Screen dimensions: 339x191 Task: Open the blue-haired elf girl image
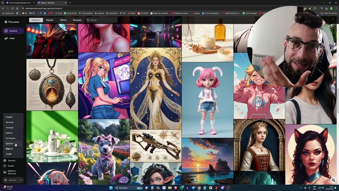click(x=156, y=173)
